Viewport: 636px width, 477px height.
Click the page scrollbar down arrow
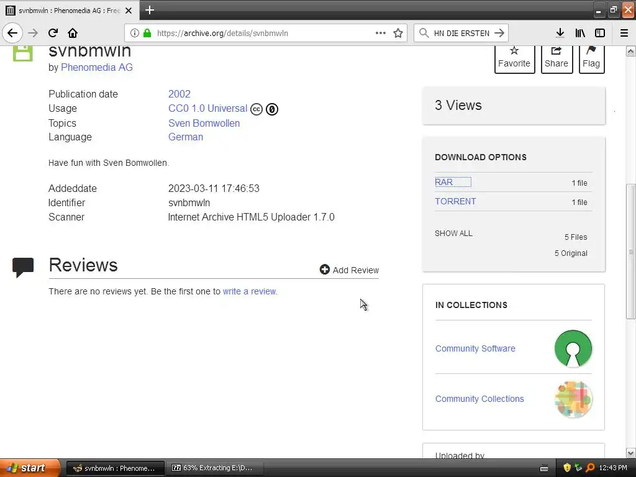click(x=630, y=453)
